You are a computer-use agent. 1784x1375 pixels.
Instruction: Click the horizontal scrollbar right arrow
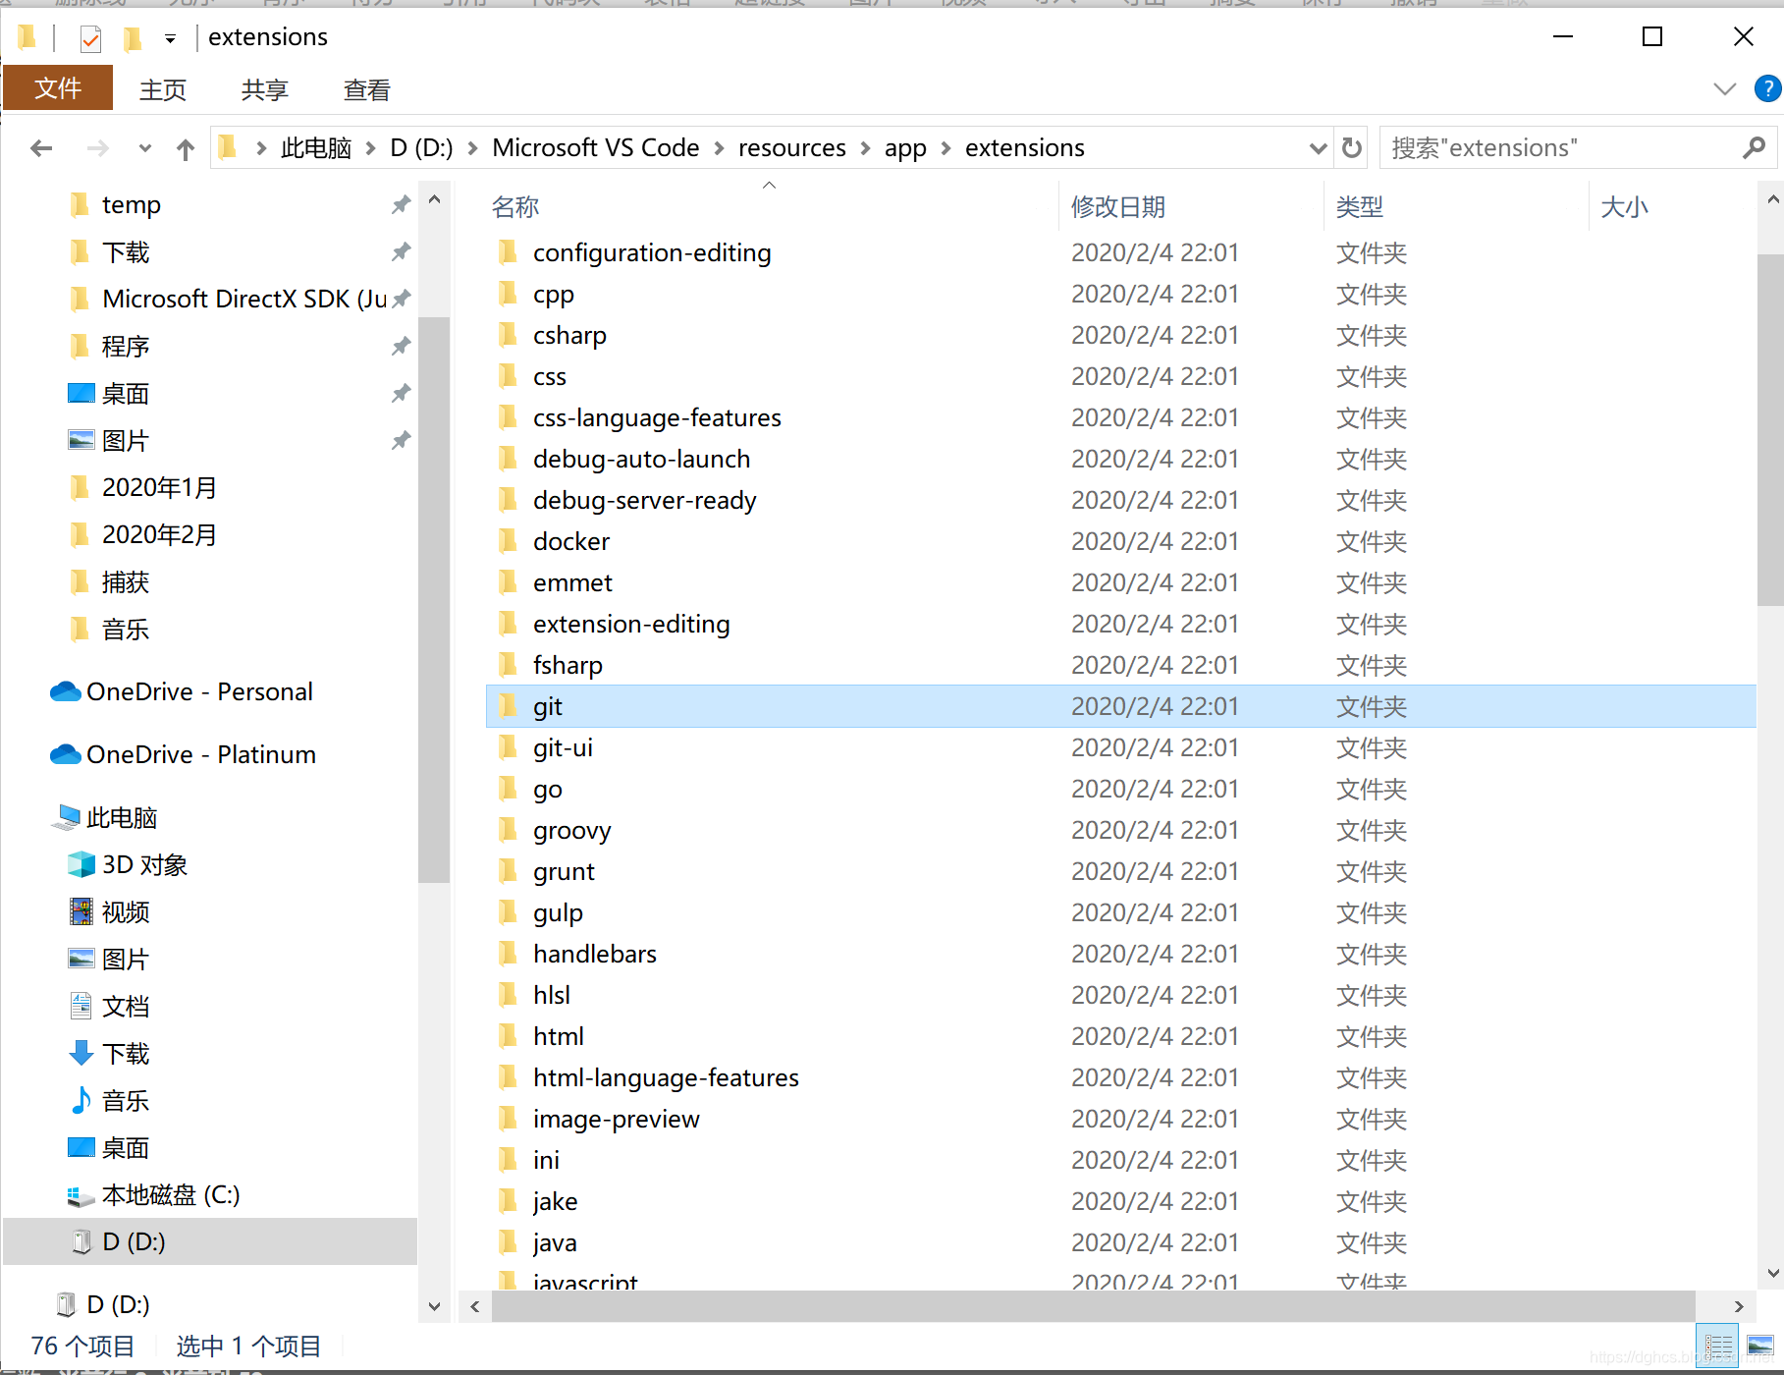pos(1739,1306)
